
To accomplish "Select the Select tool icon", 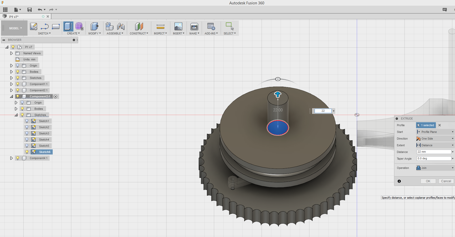I will 230,26.
